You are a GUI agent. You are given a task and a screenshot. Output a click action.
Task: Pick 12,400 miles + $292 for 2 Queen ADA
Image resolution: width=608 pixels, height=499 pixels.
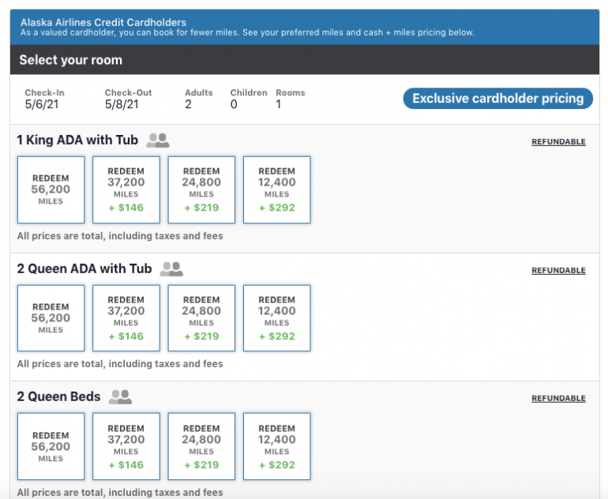click(277, 318)
